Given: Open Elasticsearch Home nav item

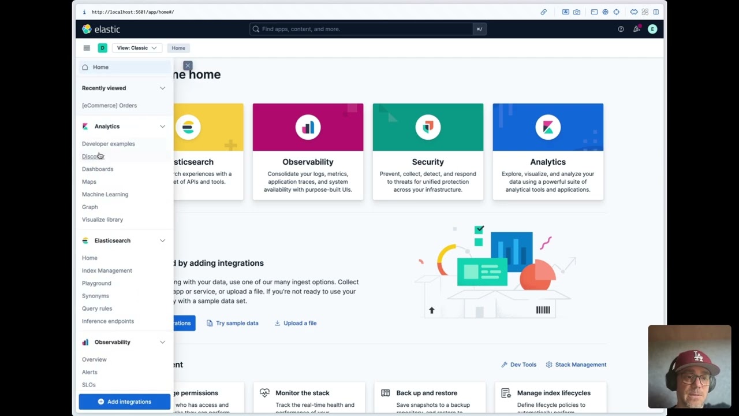Looking at the screenshot, I should [x=89, y=258].
